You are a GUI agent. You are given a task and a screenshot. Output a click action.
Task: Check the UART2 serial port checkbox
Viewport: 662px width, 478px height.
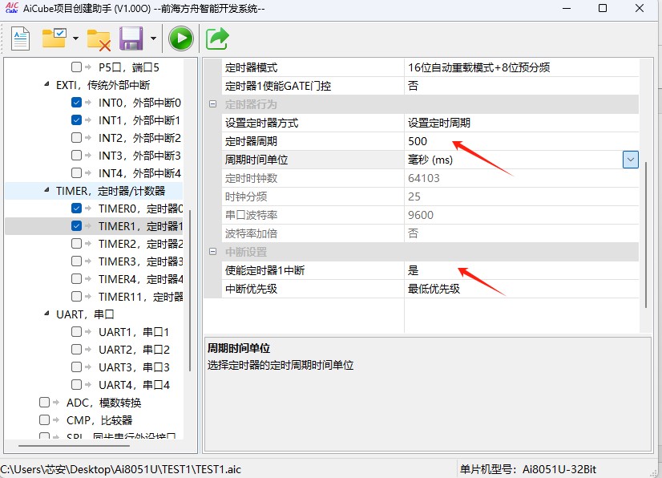click(76, 349)
